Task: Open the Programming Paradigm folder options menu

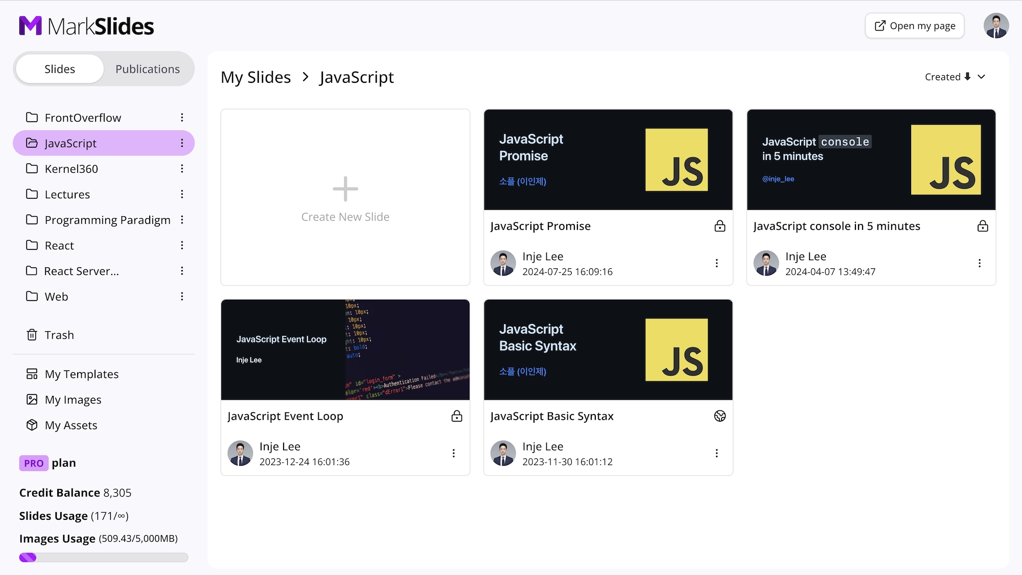Action: 182,220
